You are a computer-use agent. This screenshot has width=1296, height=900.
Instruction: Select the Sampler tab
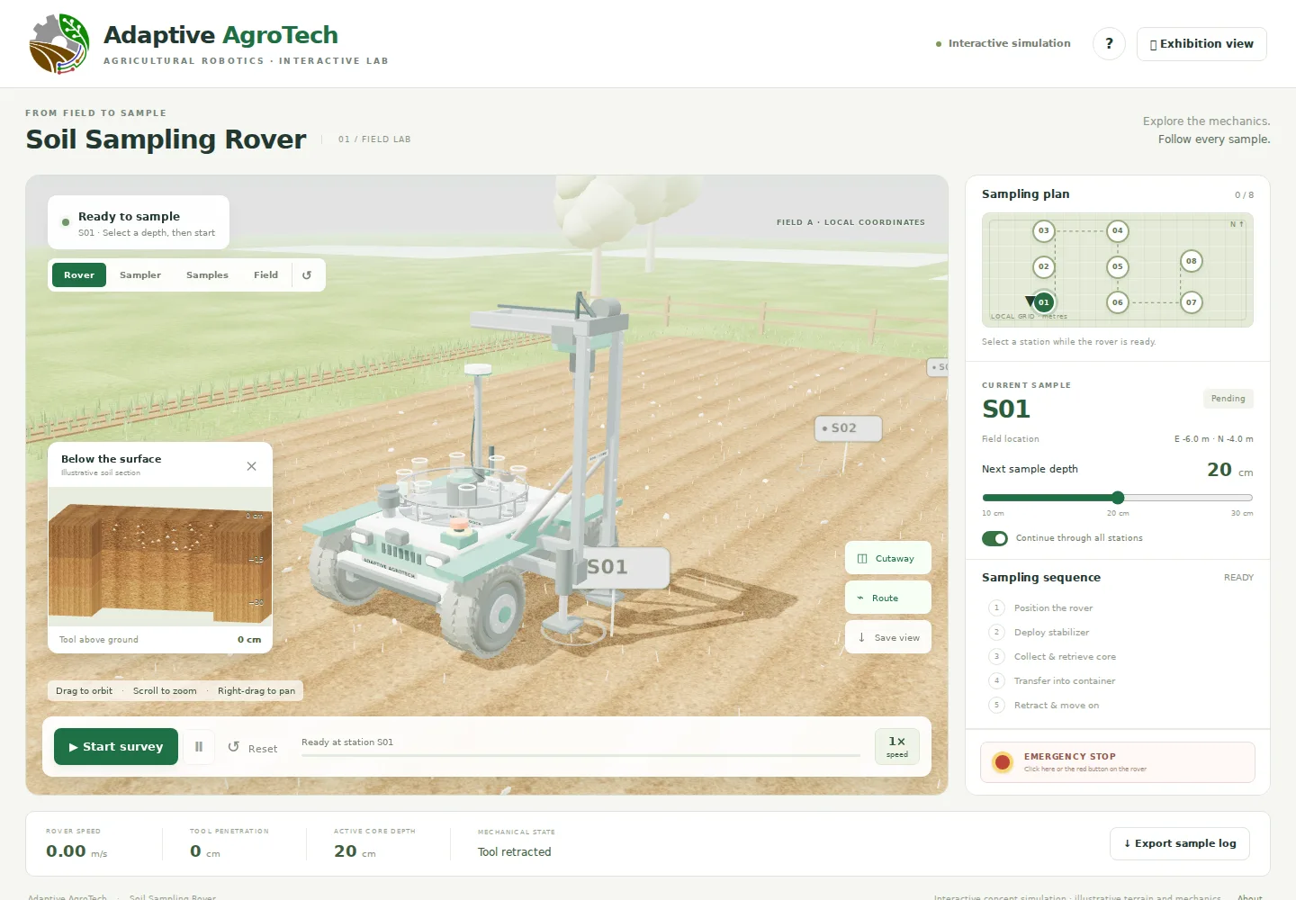pyautogui.click(x=140, y=274)
